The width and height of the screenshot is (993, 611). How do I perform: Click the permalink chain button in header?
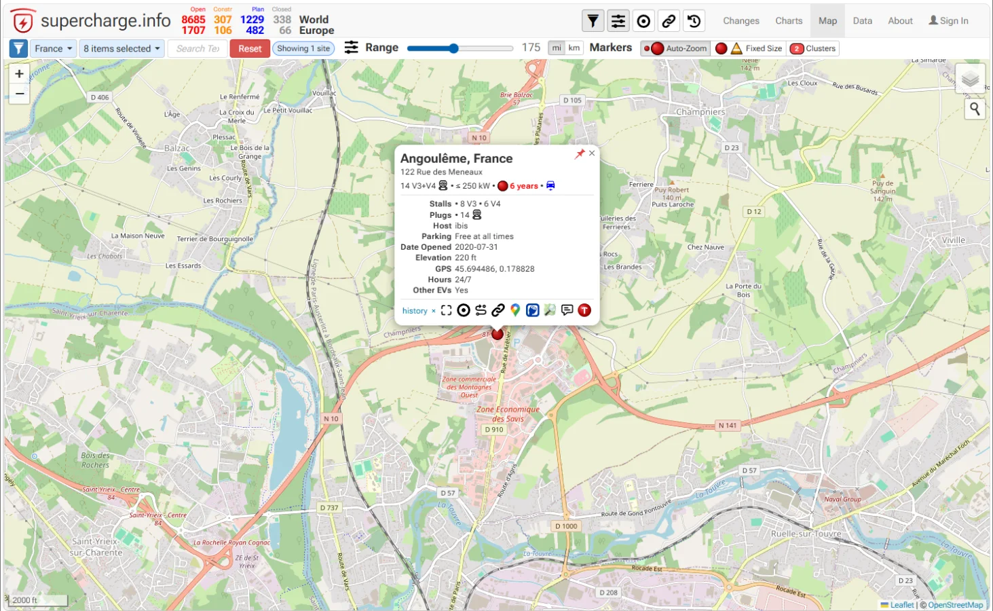click(669, 21)
